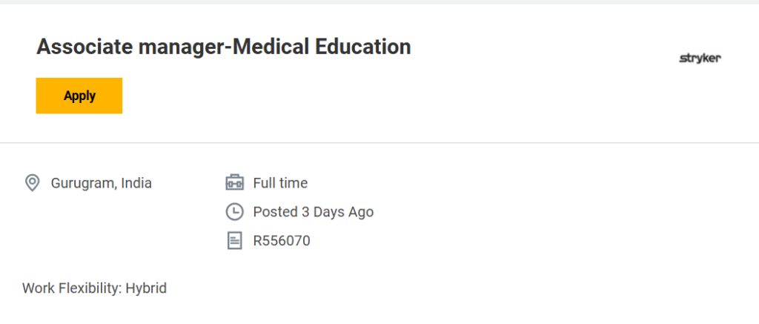759x324 pixels.
Task: Click the word Gurugram
Action: (x=82, y=182)
